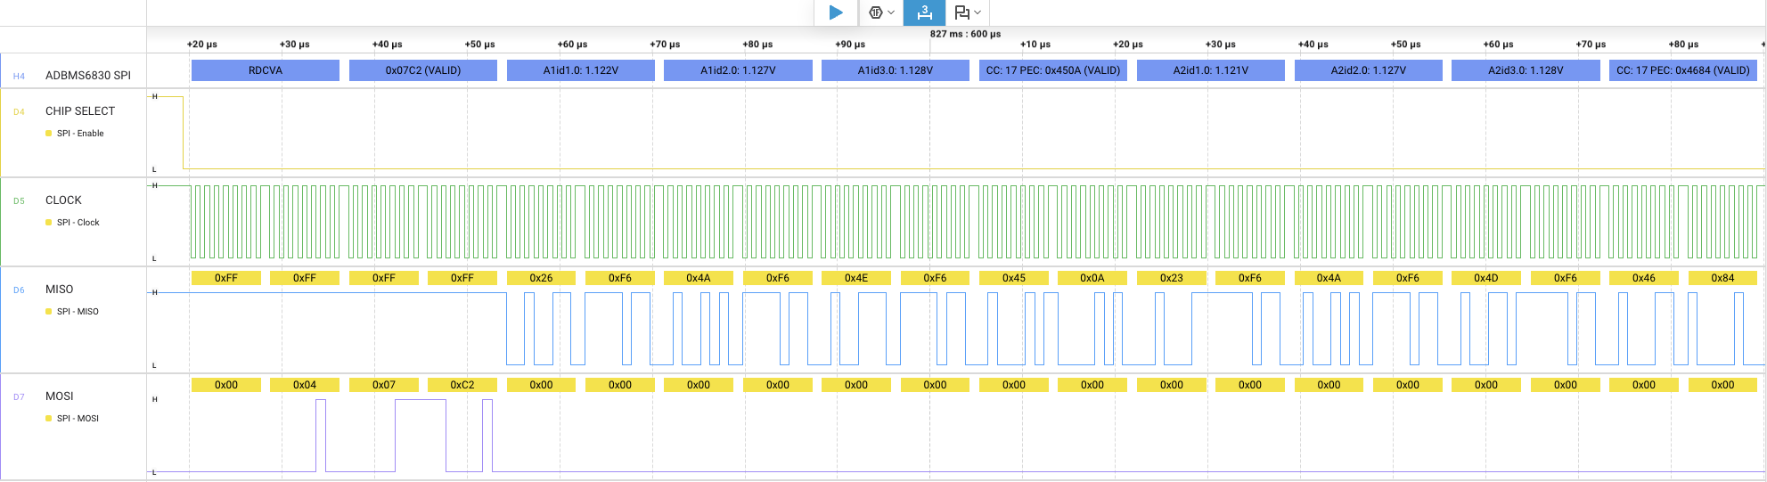Select the CC: 17 PEC: 0x4684 bubble

pos(1683,70)
